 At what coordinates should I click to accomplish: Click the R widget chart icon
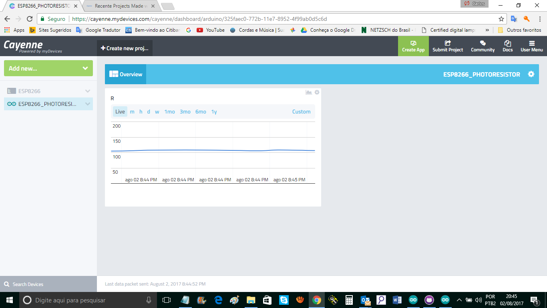(x=309, y=92)
